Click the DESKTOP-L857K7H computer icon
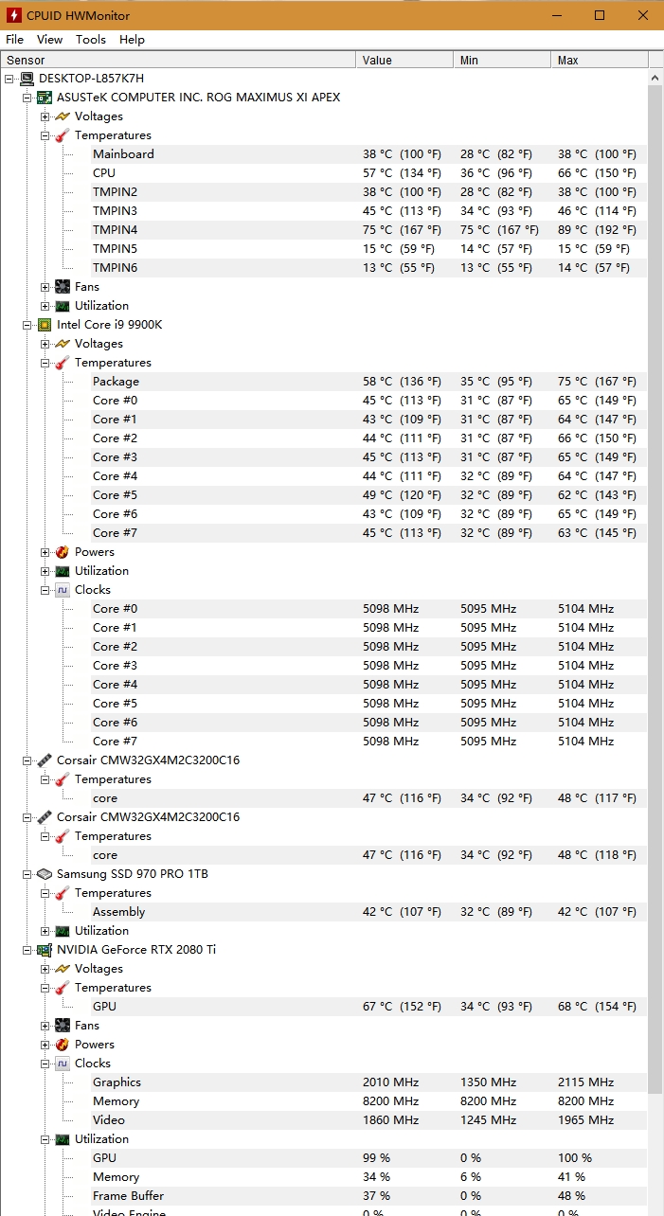664x1216 pixels. click(27, 79)
